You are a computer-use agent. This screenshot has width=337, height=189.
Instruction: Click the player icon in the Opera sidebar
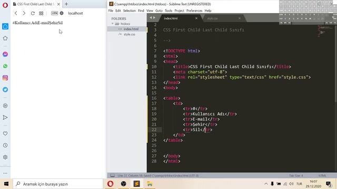tap(5, 106)
